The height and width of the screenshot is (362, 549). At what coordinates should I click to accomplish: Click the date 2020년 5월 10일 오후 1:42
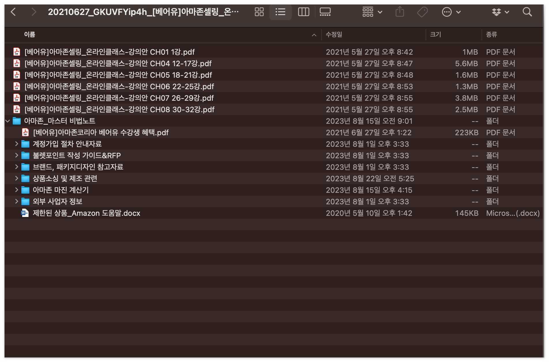[x=369, y=213]
